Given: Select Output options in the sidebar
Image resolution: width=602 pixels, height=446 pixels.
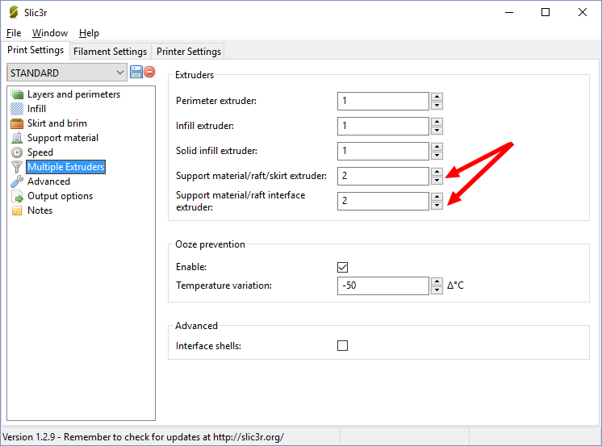Looking at the screenshot, I should (x=60, y=196).
